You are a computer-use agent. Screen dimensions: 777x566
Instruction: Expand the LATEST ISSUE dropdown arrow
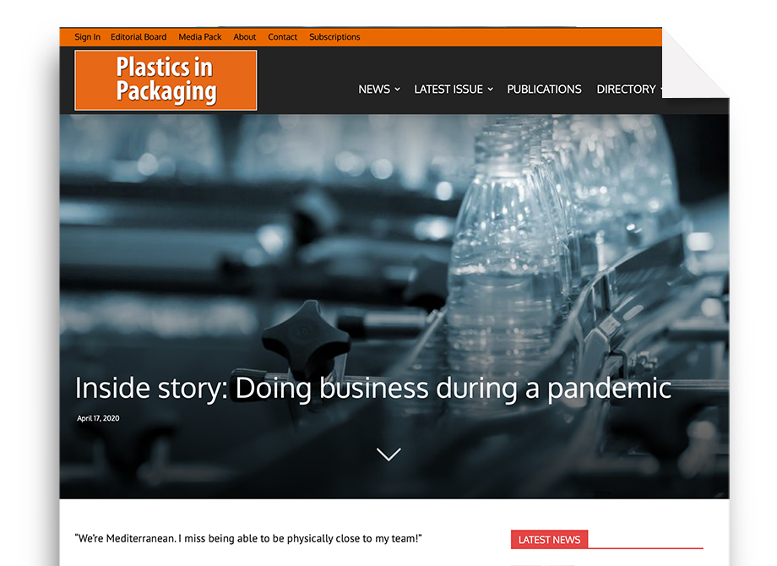tap(490, 90)
